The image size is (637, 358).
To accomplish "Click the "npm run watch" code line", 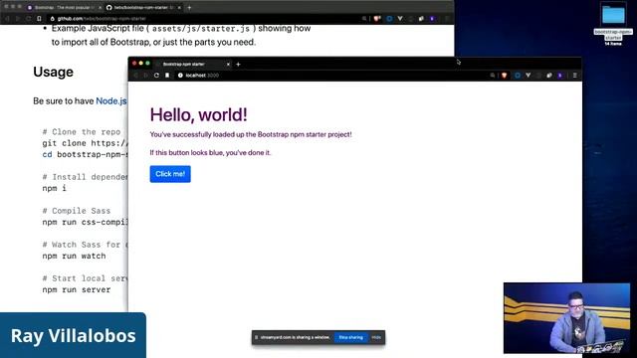I will (x=74, y=257).
